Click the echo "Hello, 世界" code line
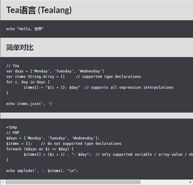The width and height of the screenshot is (193, 185). point(25,29)
